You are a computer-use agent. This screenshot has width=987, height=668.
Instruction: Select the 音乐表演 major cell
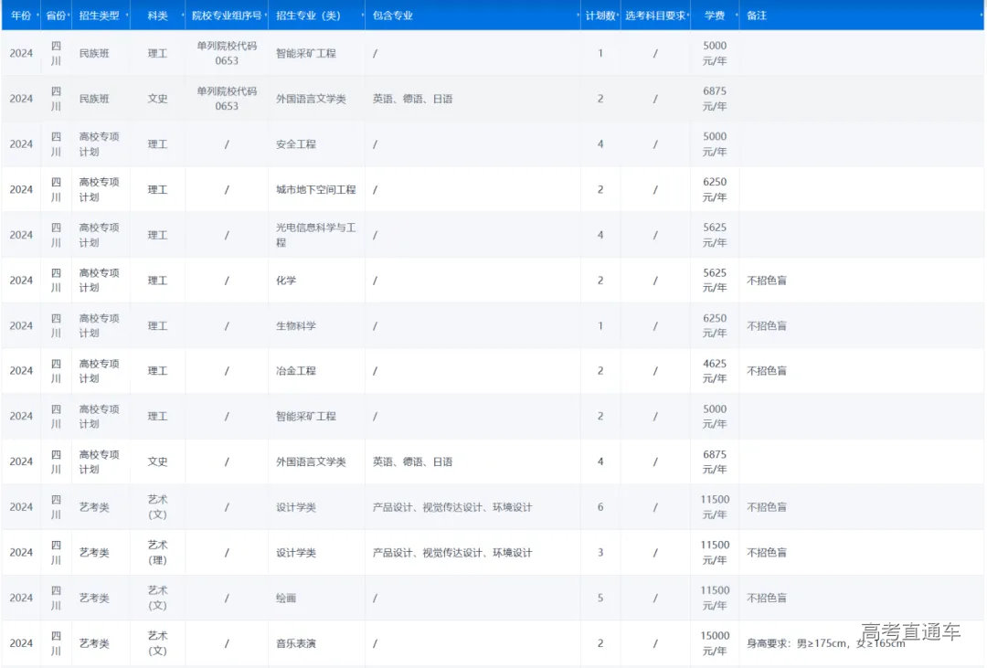coord(296,643)
